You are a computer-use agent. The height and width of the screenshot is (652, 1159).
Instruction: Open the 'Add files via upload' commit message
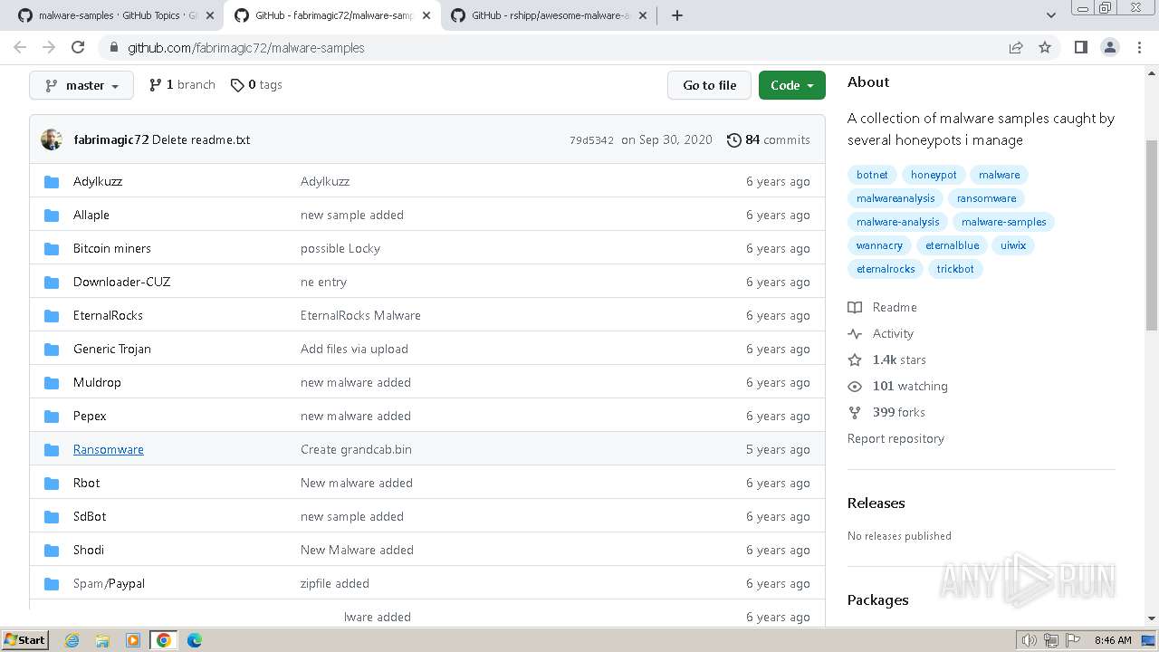pyautogui.click(x=354, y=349)
